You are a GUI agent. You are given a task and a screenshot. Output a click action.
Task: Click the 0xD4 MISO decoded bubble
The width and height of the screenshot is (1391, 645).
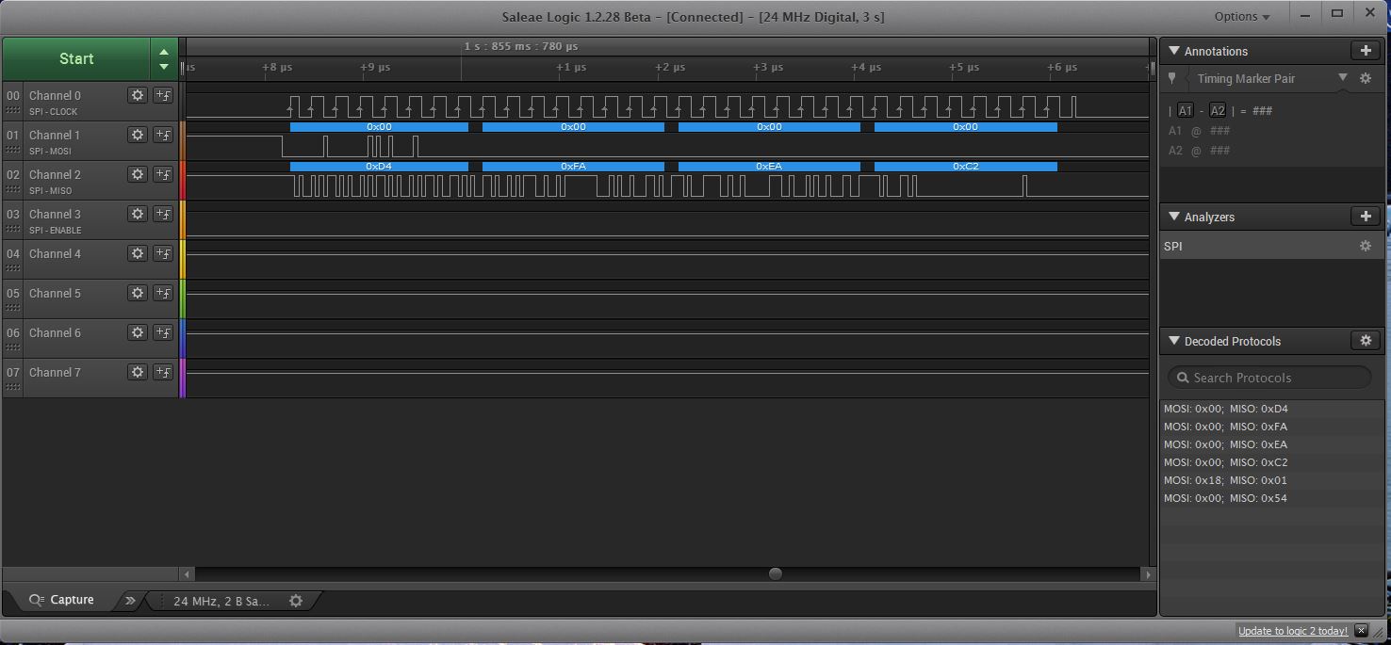point(379,167)
